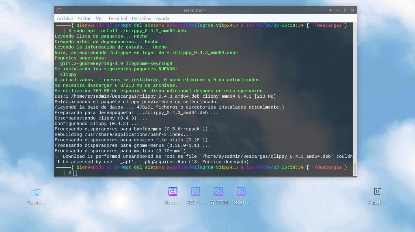Screen dimensions: 415x232
Task: Click 'Se instalarán los siguientes paquetes NUEVOS' line
Action: (116, 69)
